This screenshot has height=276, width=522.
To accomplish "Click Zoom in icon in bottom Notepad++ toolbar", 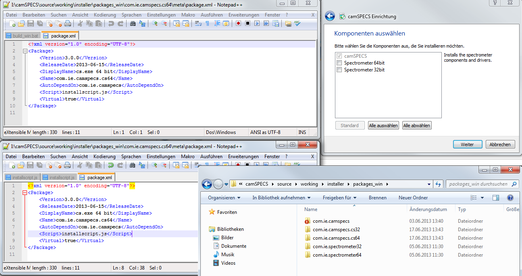I will pyautogui.click(x=154, y=165).
